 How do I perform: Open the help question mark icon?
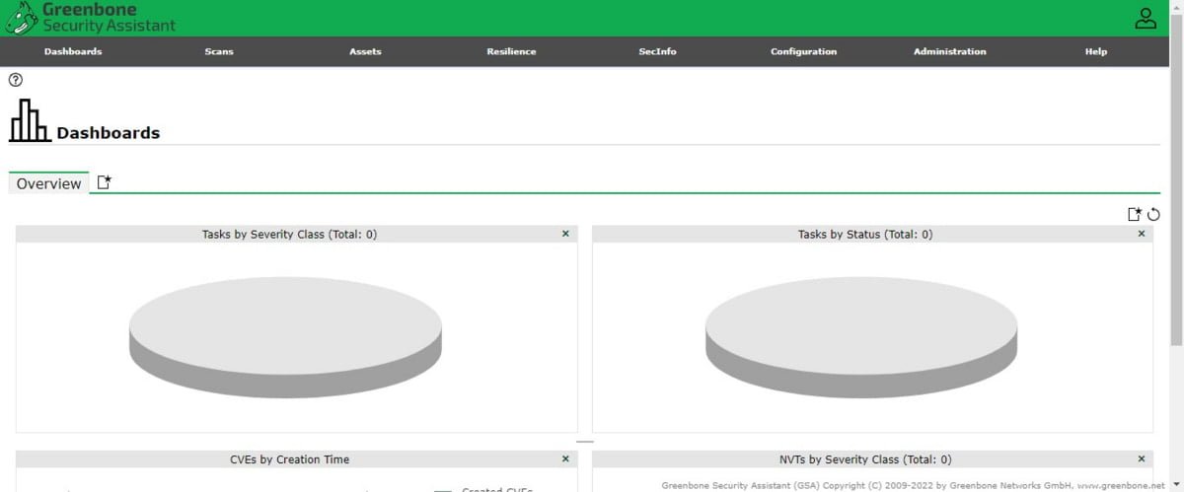pos(16,80)
